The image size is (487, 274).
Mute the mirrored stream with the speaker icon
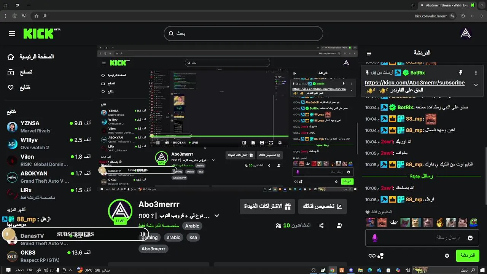[x=167, y=143]
